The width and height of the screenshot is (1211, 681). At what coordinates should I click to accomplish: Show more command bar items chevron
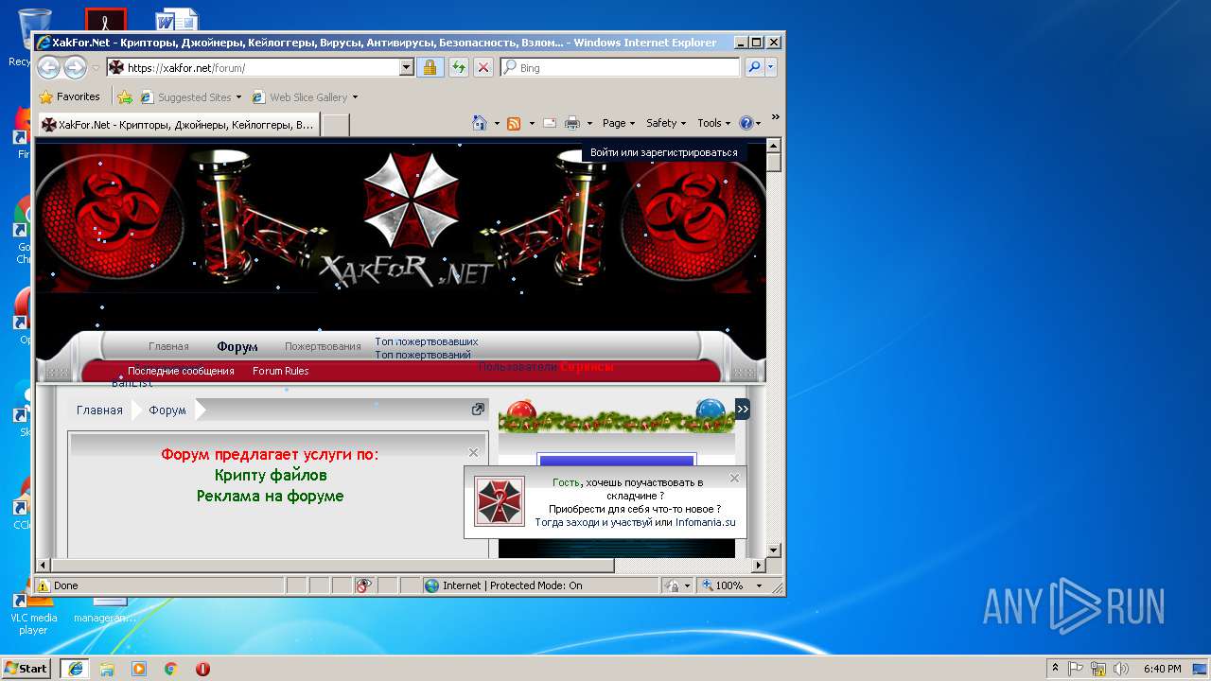tap(776, 118)
